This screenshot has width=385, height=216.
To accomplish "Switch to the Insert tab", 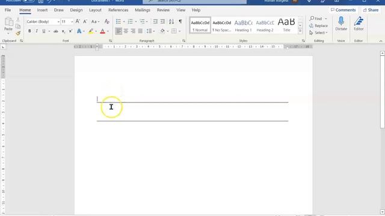I will 42,10.
